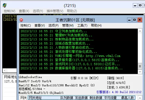Minimize the 7215 window

pyautogui.click(x=135, y=5)
